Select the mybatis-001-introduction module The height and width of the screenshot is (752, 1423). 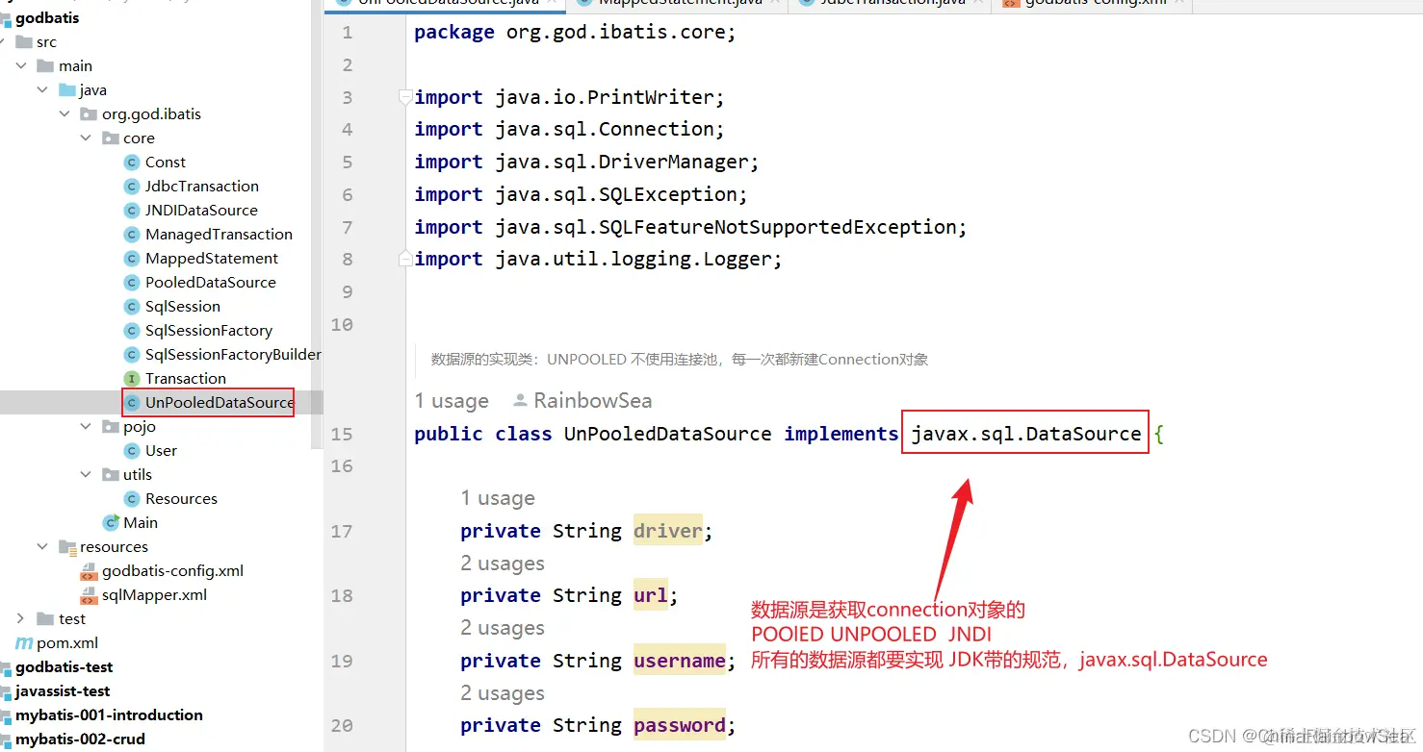(109, 715)
